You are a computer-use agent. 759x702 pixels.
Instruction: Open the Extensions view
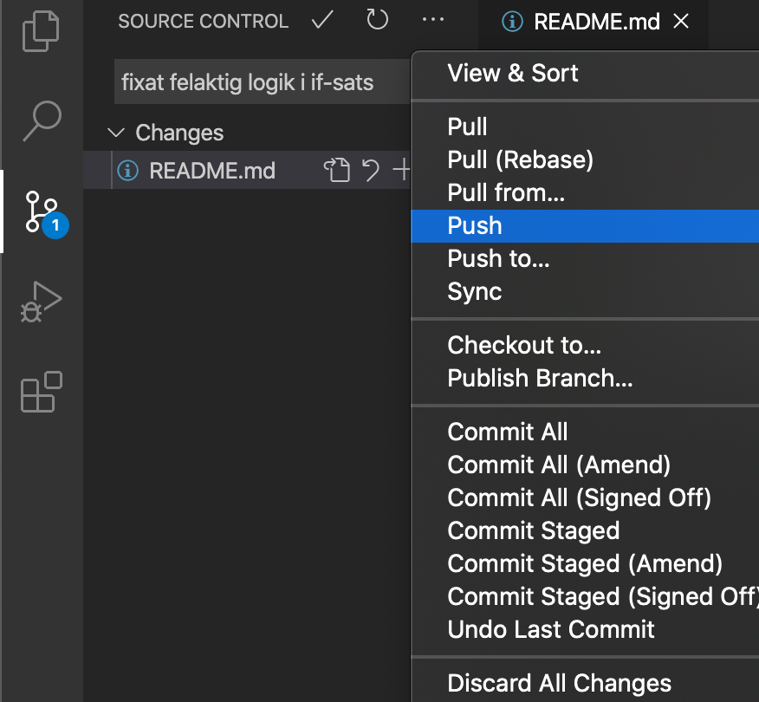[x=42, y=392]
